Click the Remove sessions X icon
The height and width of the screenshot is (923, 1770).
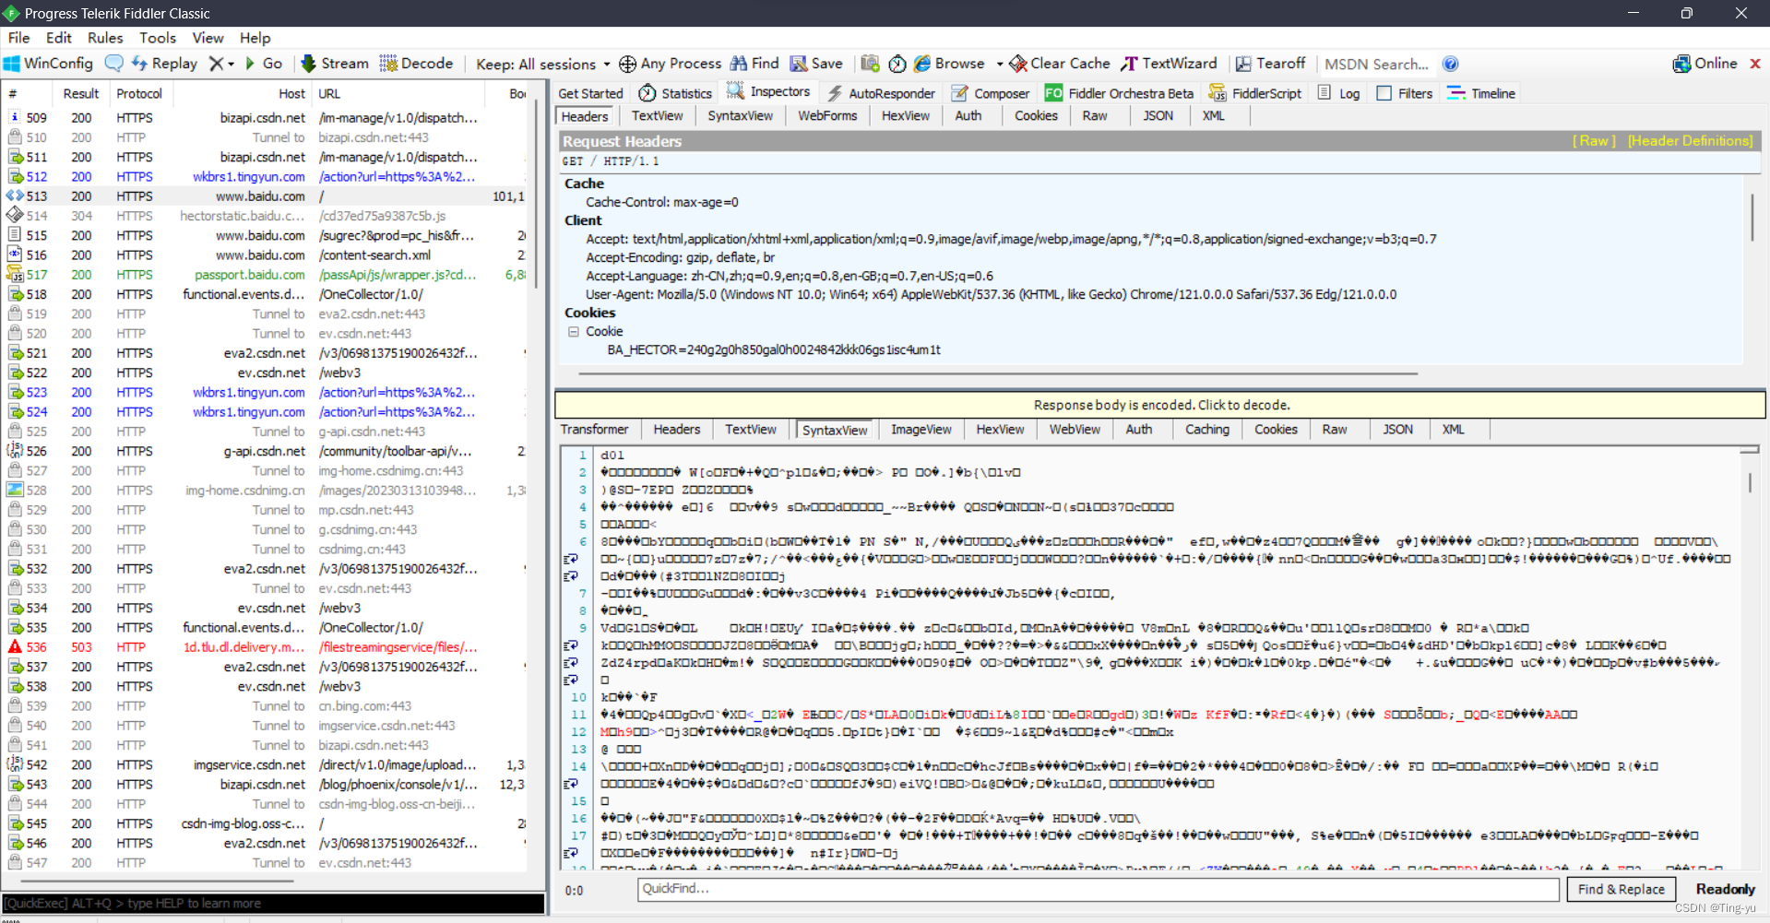coord(216,64)
